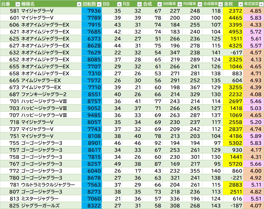Expand the BB確率 filter dropdown

[x=180, y=4]
